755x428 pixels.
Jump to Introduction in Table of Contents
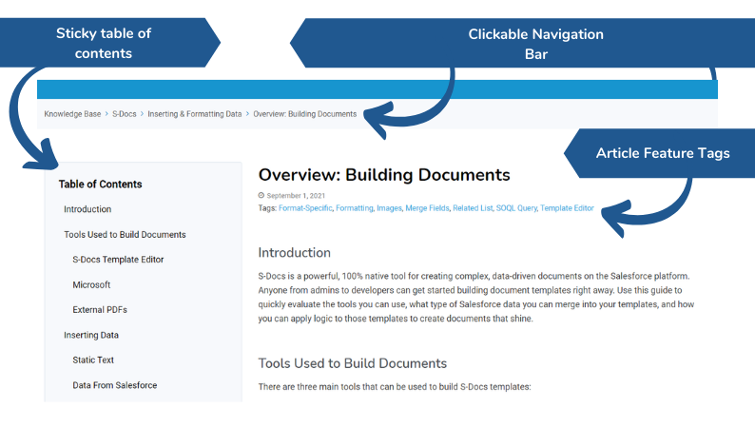pos(87,209)
